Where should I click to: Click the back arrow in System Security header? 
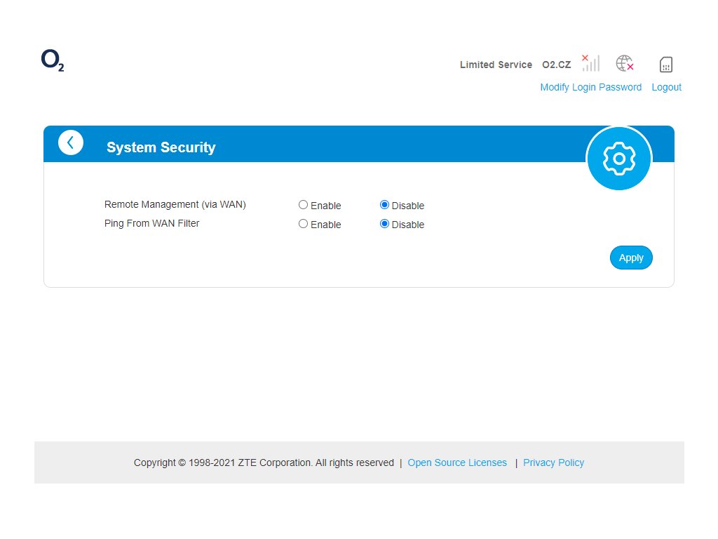pos(71,142)
